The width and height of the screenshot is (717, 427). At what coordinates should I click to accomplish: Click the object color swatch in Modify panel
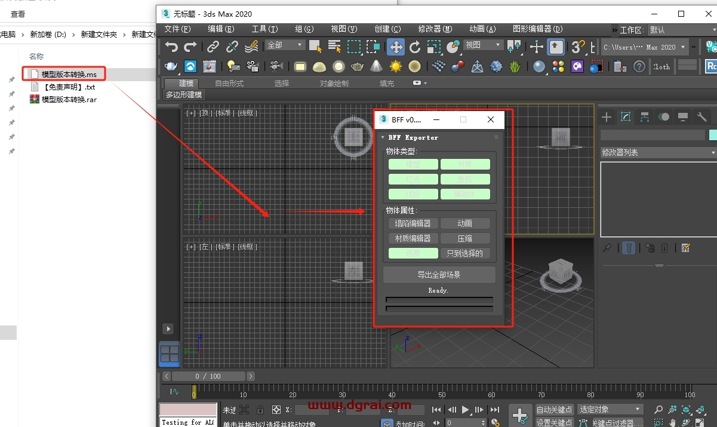(713, 135)
